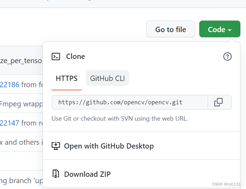Click the ZIP file icon

[x=56, y=174]
